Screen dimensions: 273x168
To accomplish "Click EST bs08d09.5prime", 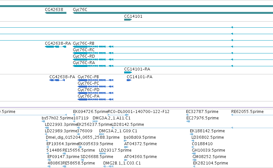I will point(140,137).
